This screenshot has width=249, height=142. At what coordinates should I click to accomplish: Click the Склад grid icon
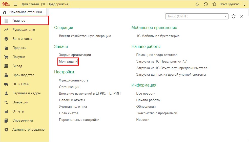(6, 66)
